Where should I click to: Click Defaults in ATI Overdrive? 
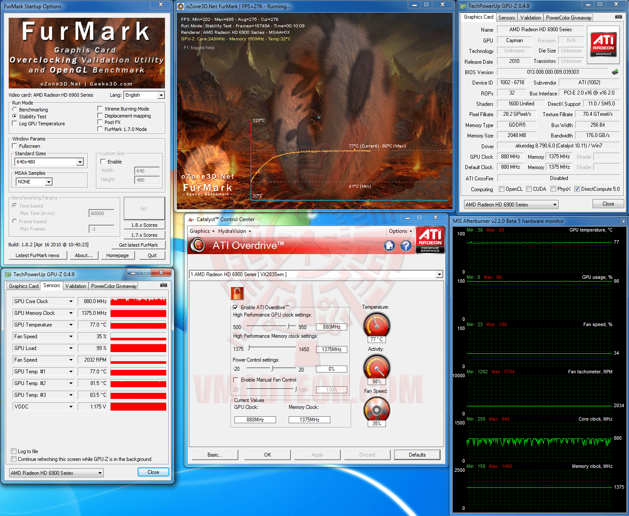[417, 455]
